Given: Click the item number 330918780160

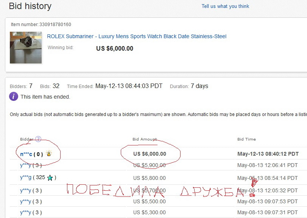Looking at the screenshot, I should pos(55,25).
